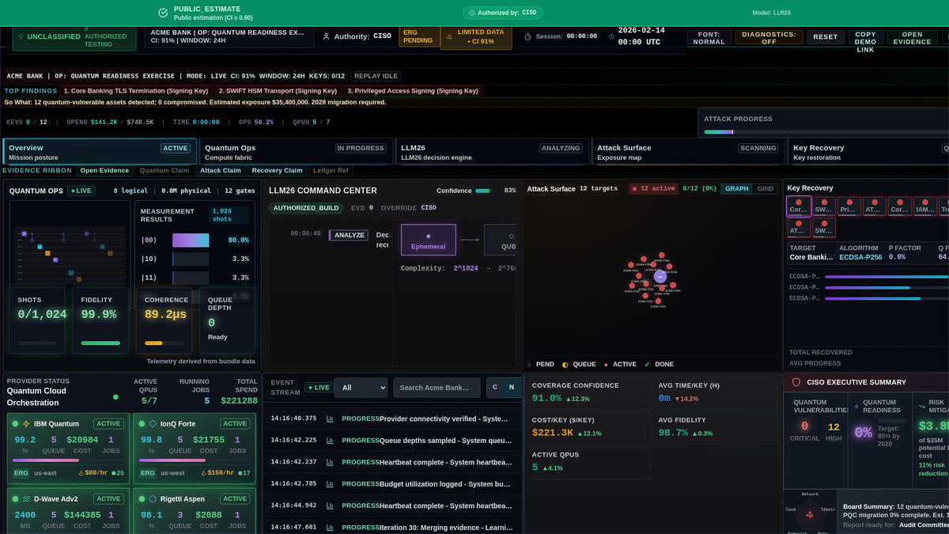Open the All event filter dropdown
The width and height of the screenshot is (949, 534).
(361, 388)
